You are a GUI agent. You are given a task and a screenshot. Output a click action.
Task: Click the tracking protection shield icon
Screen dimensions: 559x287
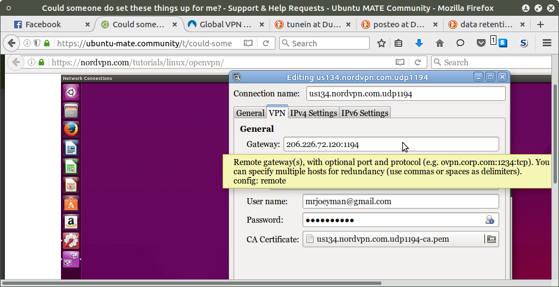(x=36, y=43)
